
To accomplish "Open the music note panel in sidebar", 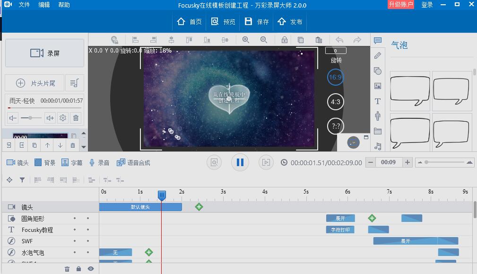I will [377, 146].
